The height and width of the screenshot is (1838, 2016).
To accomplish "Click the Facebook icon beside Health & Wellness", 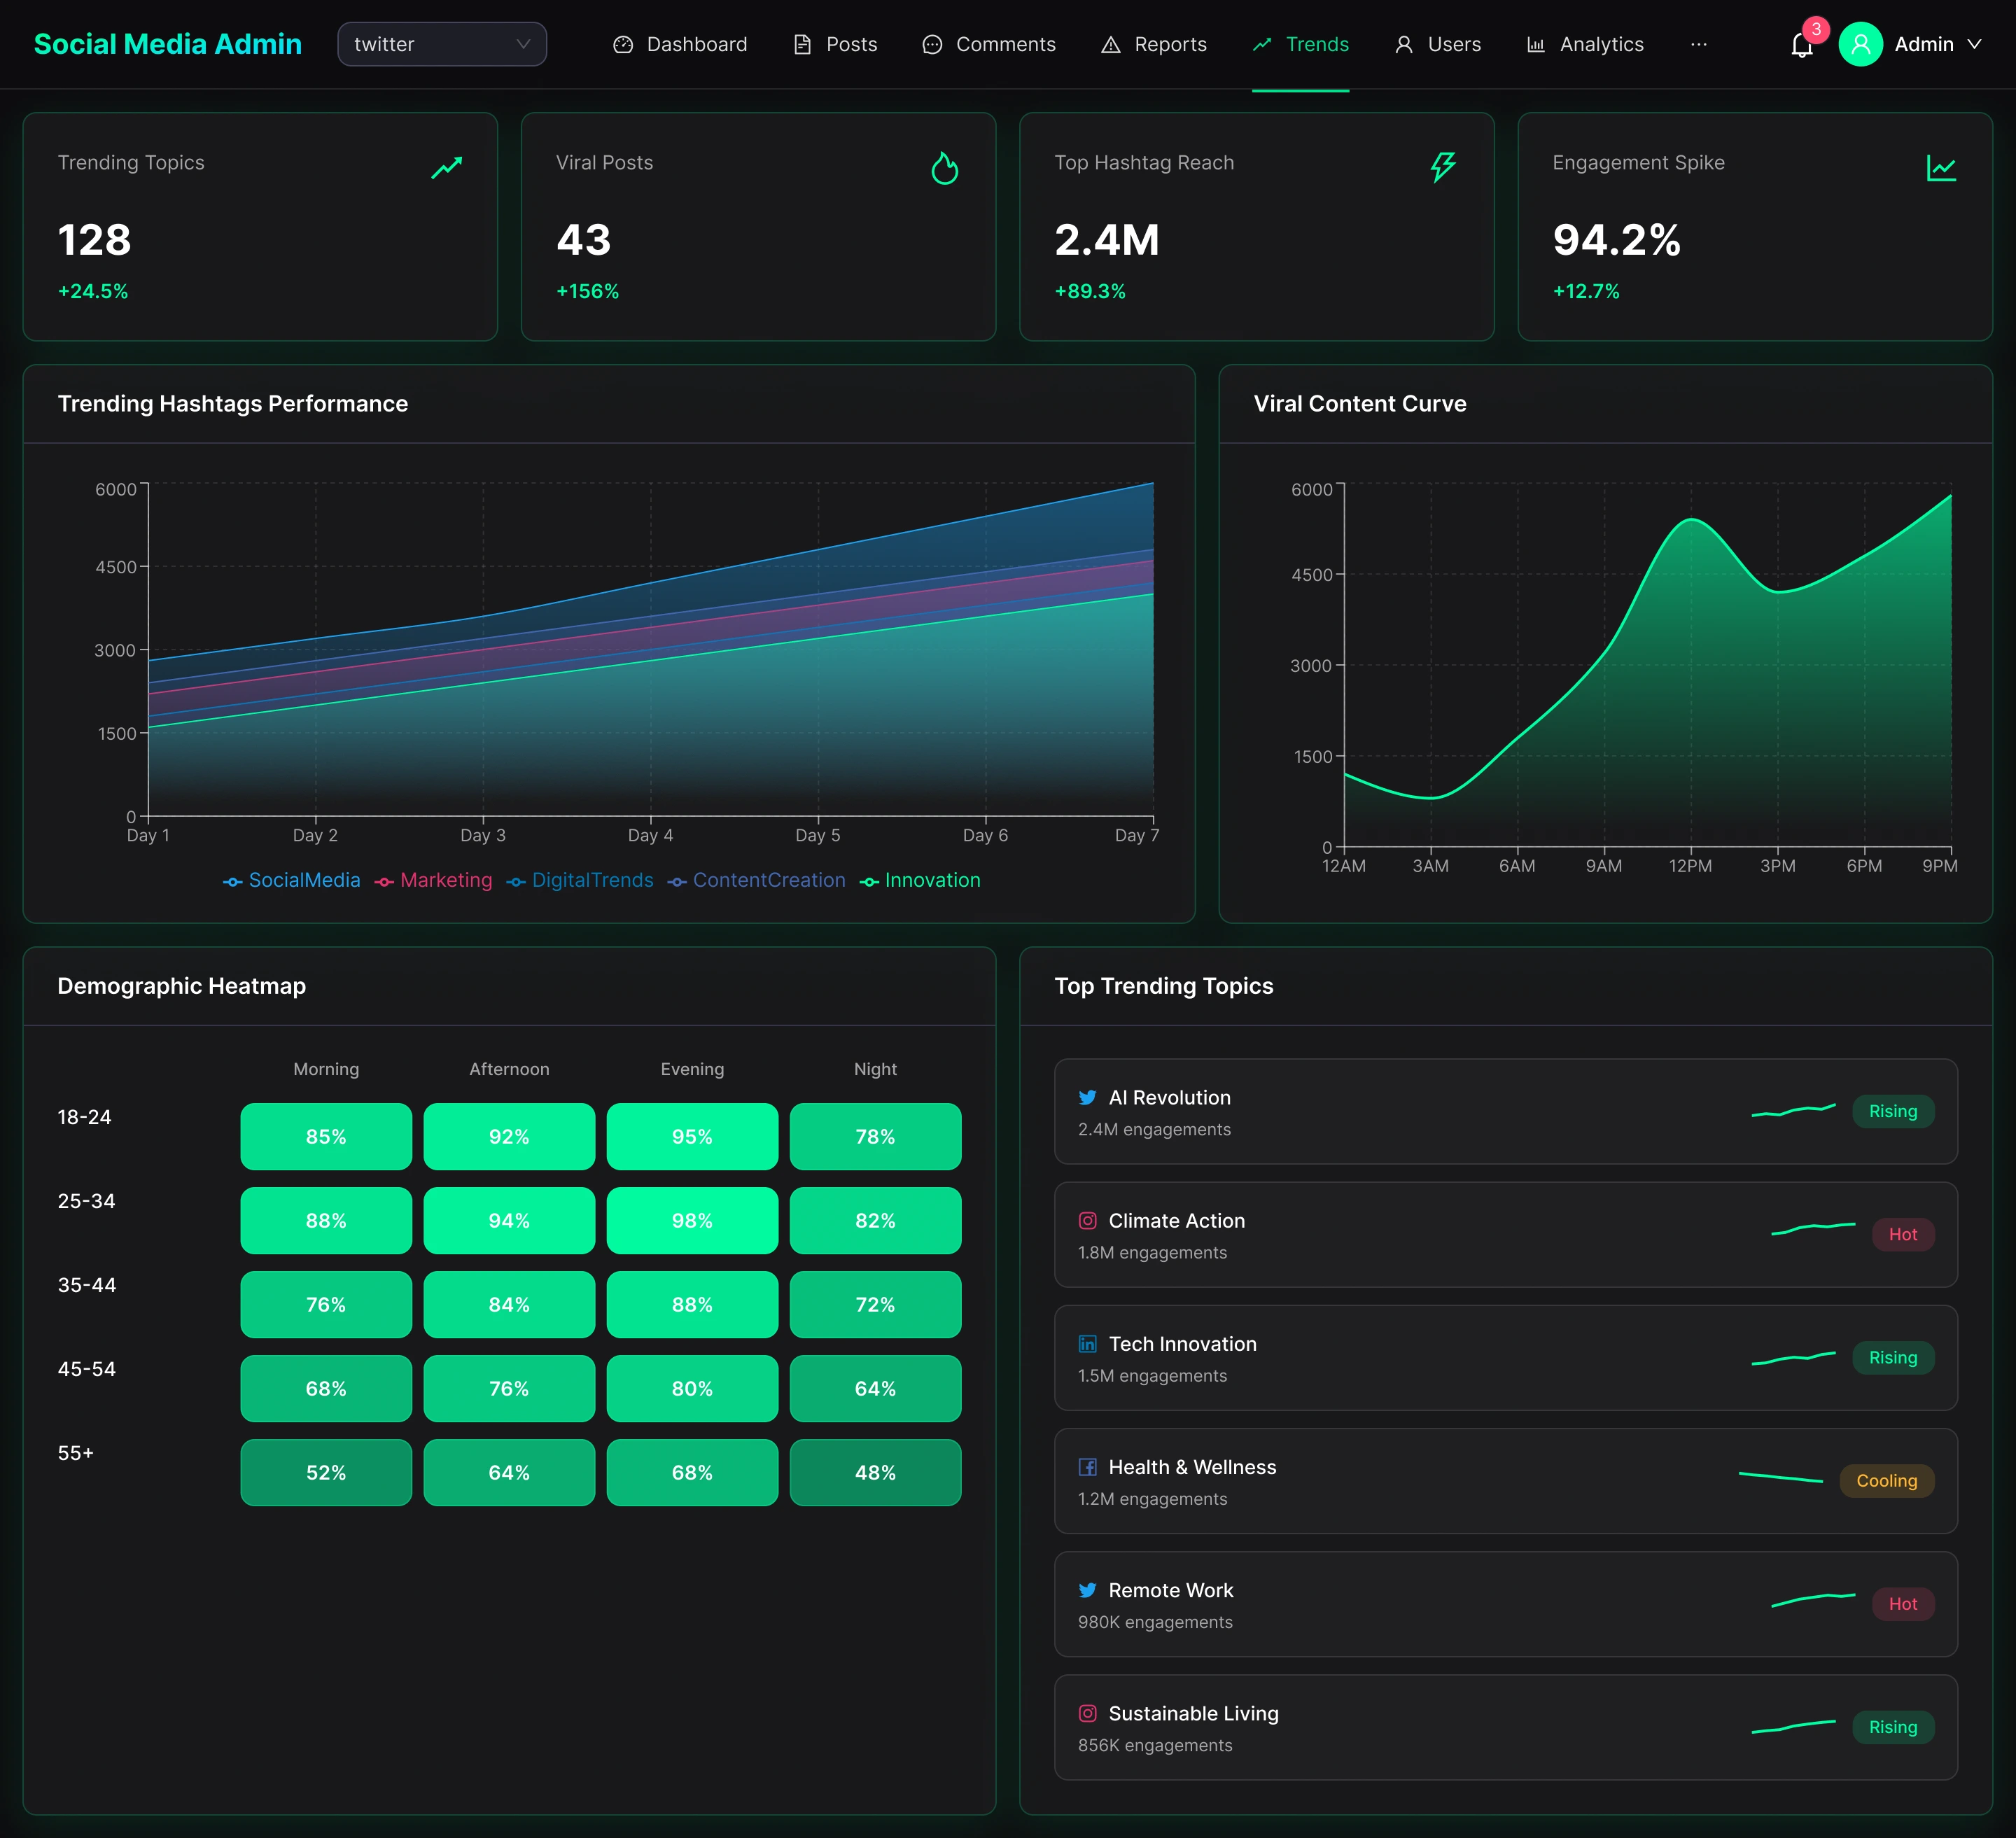I will [x=1087, y=1467].
